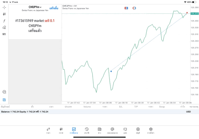This screenshot has height=139, width=199.
Task: Open the indicators (f) menu
Action: (4, 21)
